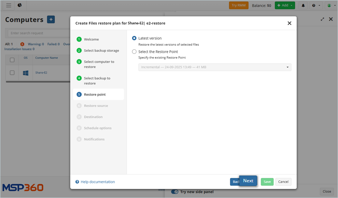
Task: Open the hamburger navigation menu
Action: point(9,5)
